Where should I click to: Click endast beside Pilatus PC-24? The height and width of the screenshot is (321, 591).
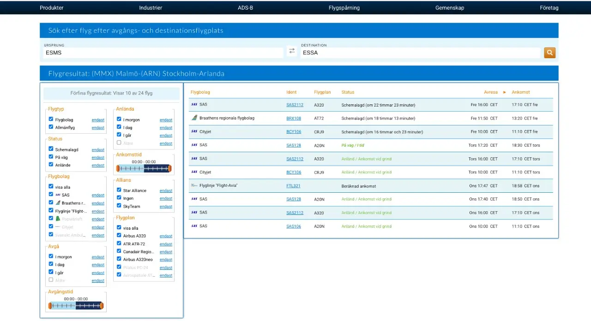coord(166,267)
